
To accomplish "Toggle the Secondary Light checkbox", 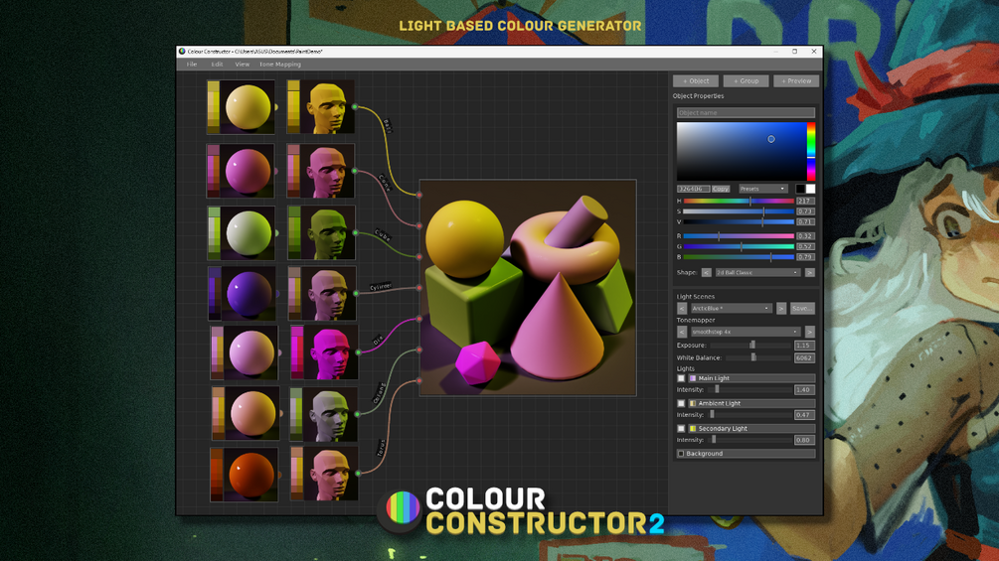I will coord(681,429).
